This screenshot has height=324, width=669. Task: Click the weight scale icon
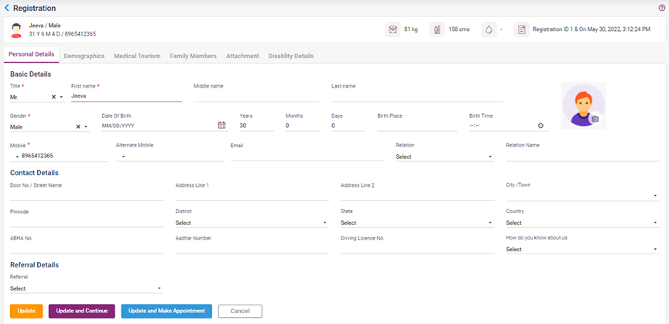tap(393, 30)
